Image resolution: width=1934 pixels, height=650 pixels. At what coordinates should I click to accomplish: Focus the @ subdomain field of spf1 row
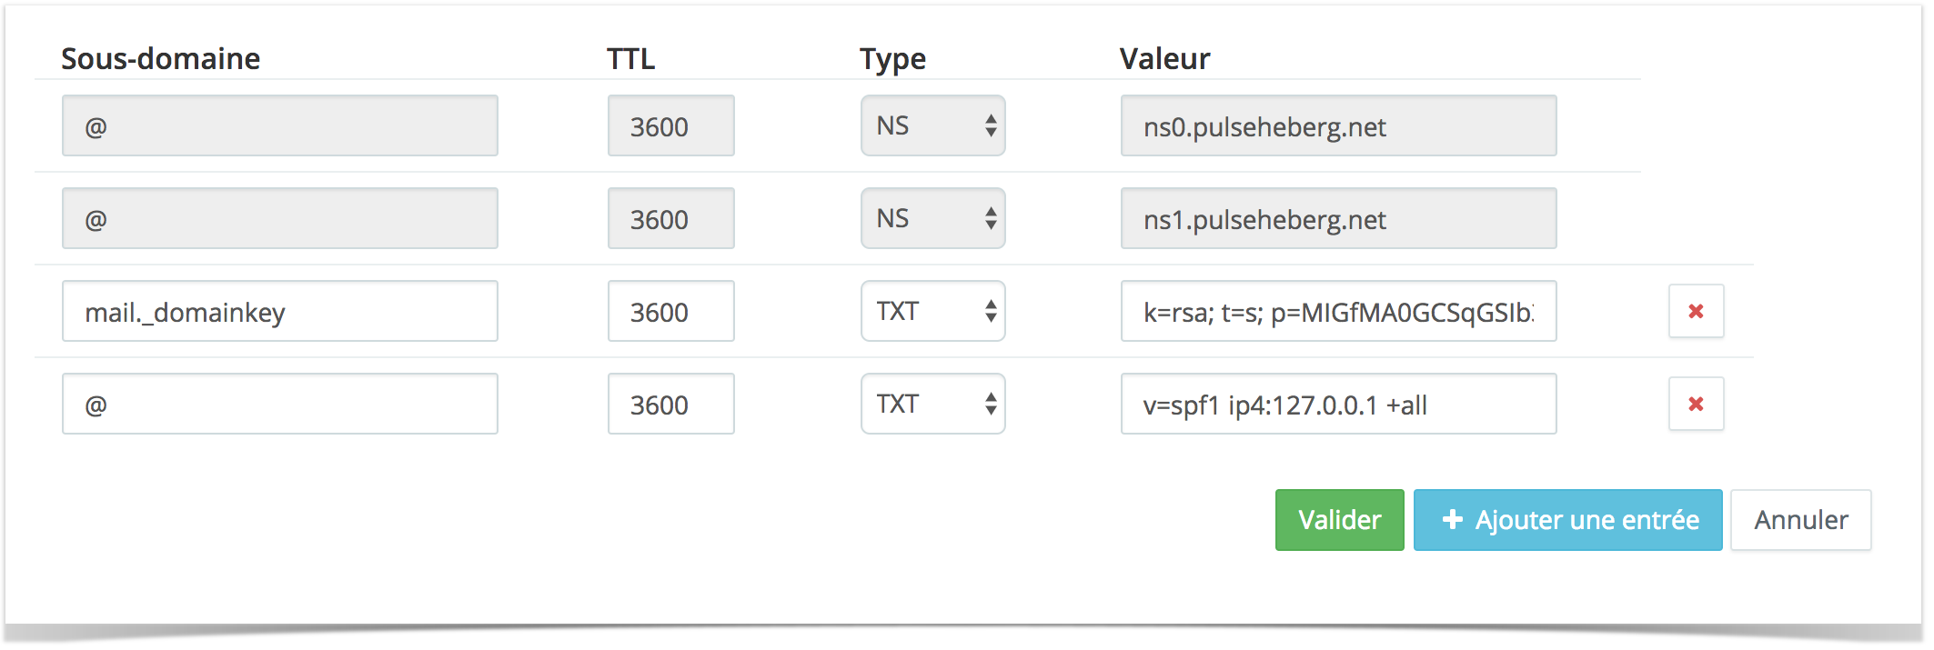coord(280,404)
